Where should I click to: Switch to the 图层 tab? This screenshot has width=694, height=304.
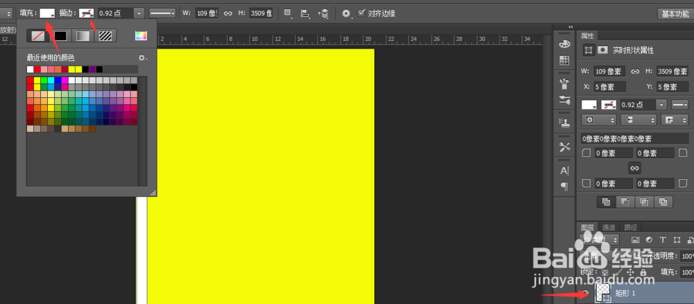click(x=588, y=227)
